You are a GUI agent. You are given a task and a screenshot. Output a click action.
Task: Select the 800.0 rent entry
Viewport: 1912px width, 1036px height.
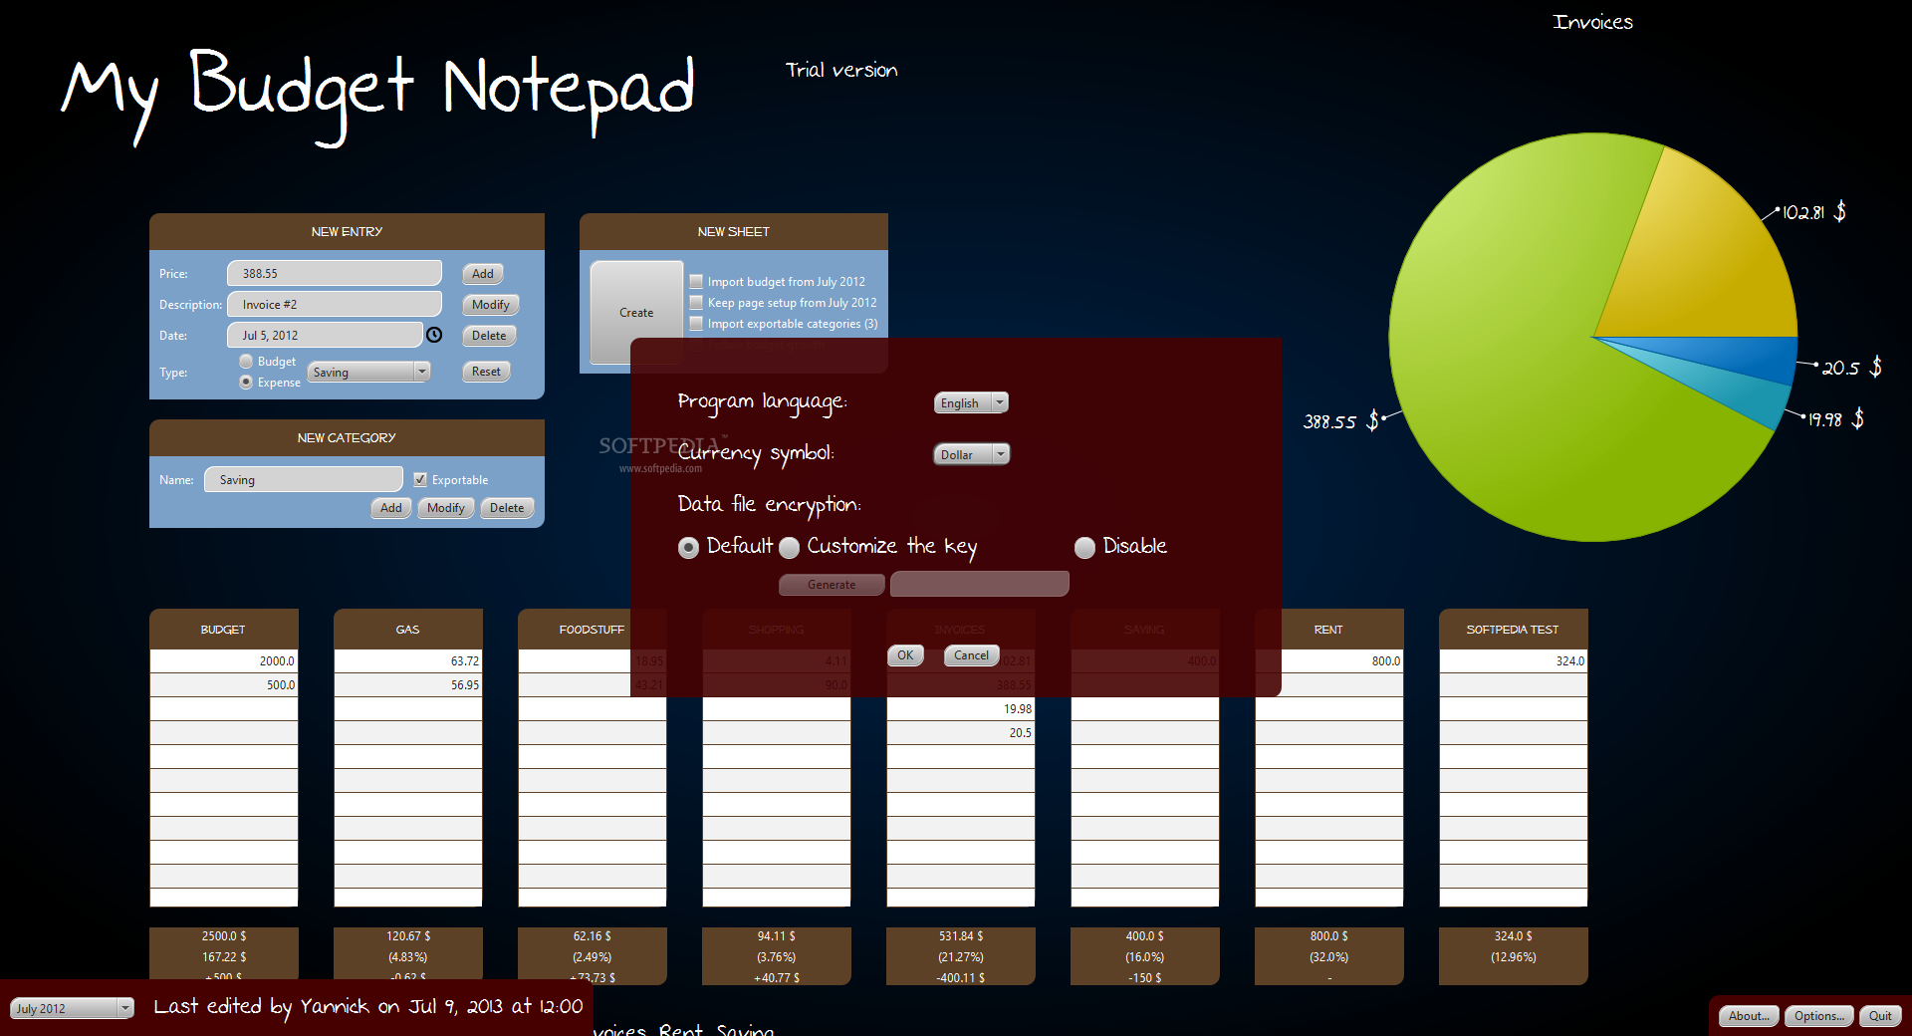point(1329,660)
